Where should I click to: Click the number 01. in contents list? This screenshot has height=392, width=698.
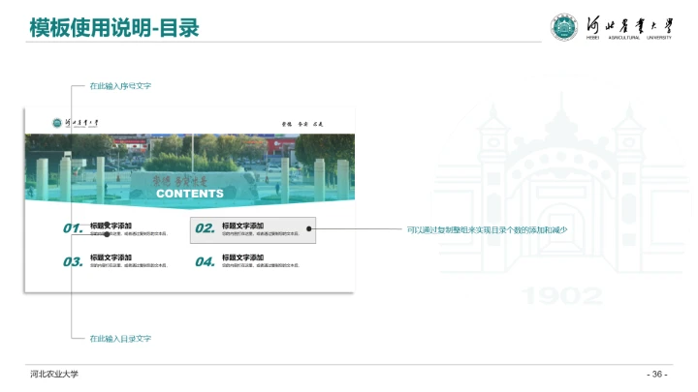(73, 228)
